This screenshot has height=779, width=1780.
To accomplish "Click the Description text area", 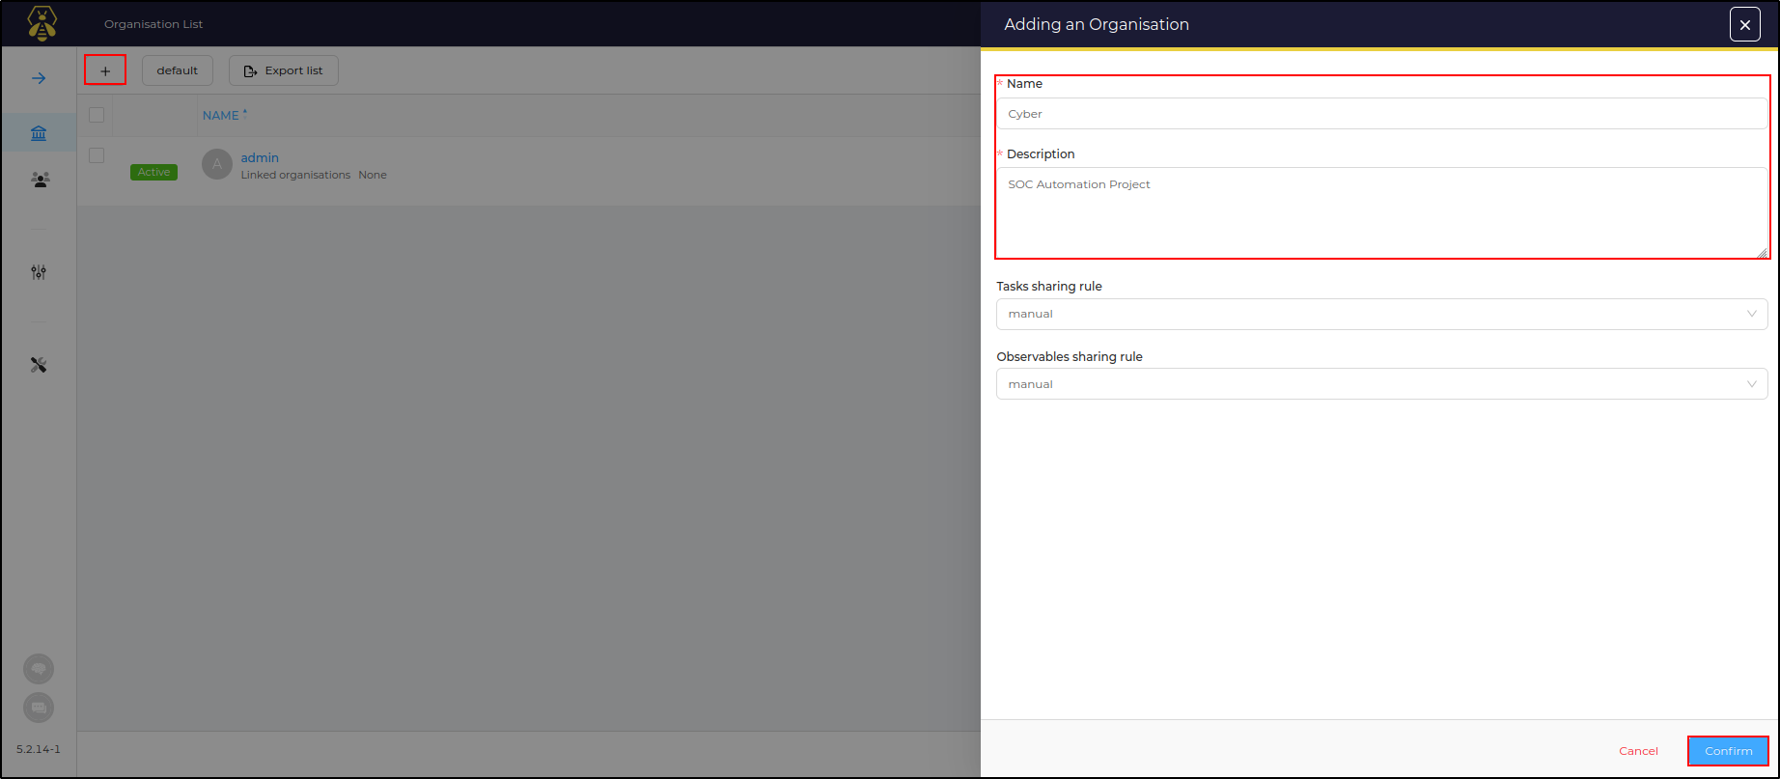I will click(1382, 213).
